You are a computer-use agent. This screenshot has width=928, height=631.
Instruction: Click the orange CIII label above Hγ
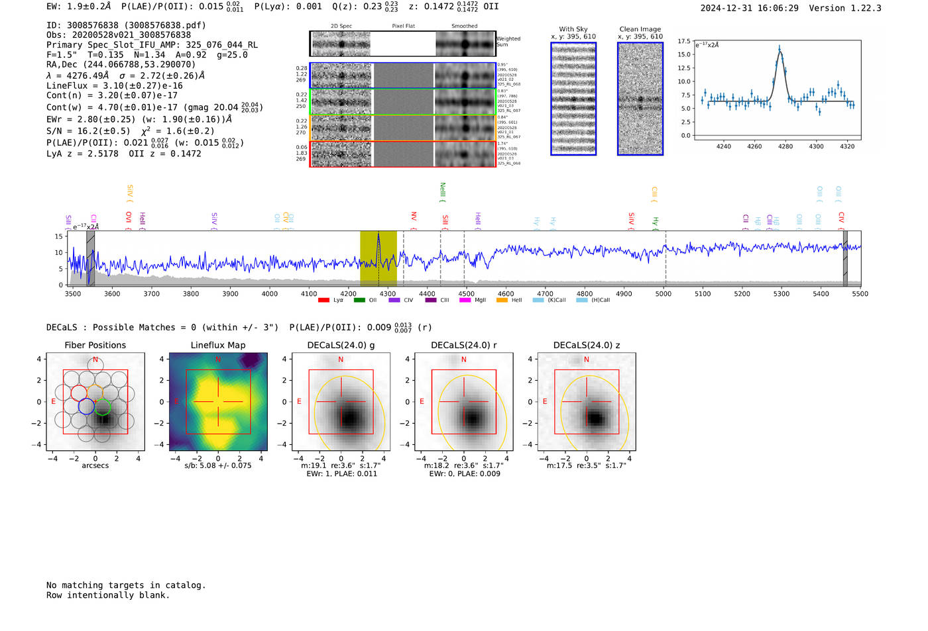pos(654,193)
